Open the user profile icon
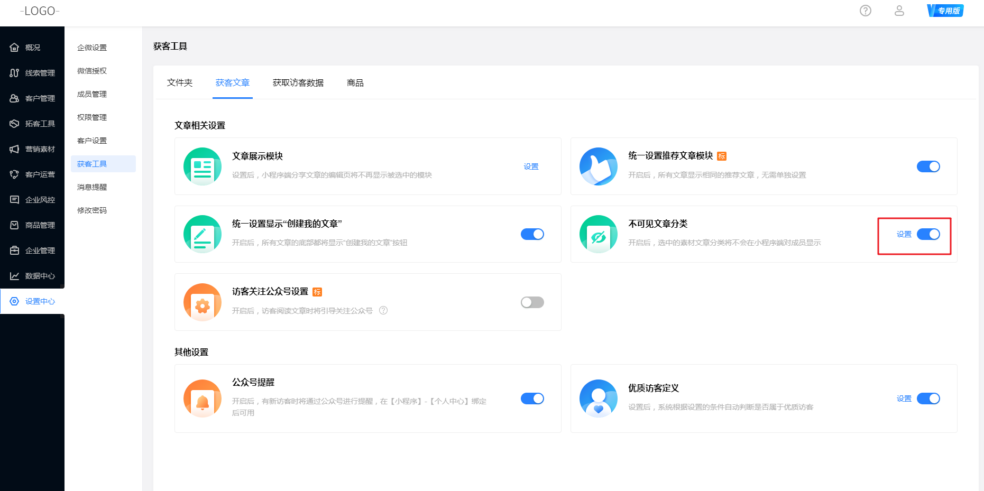984x491 pixels. pos(899,11)
